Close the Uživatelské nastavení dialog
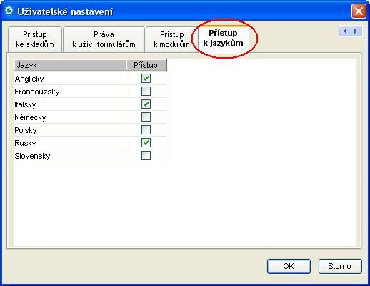 (x=359, y=11)
